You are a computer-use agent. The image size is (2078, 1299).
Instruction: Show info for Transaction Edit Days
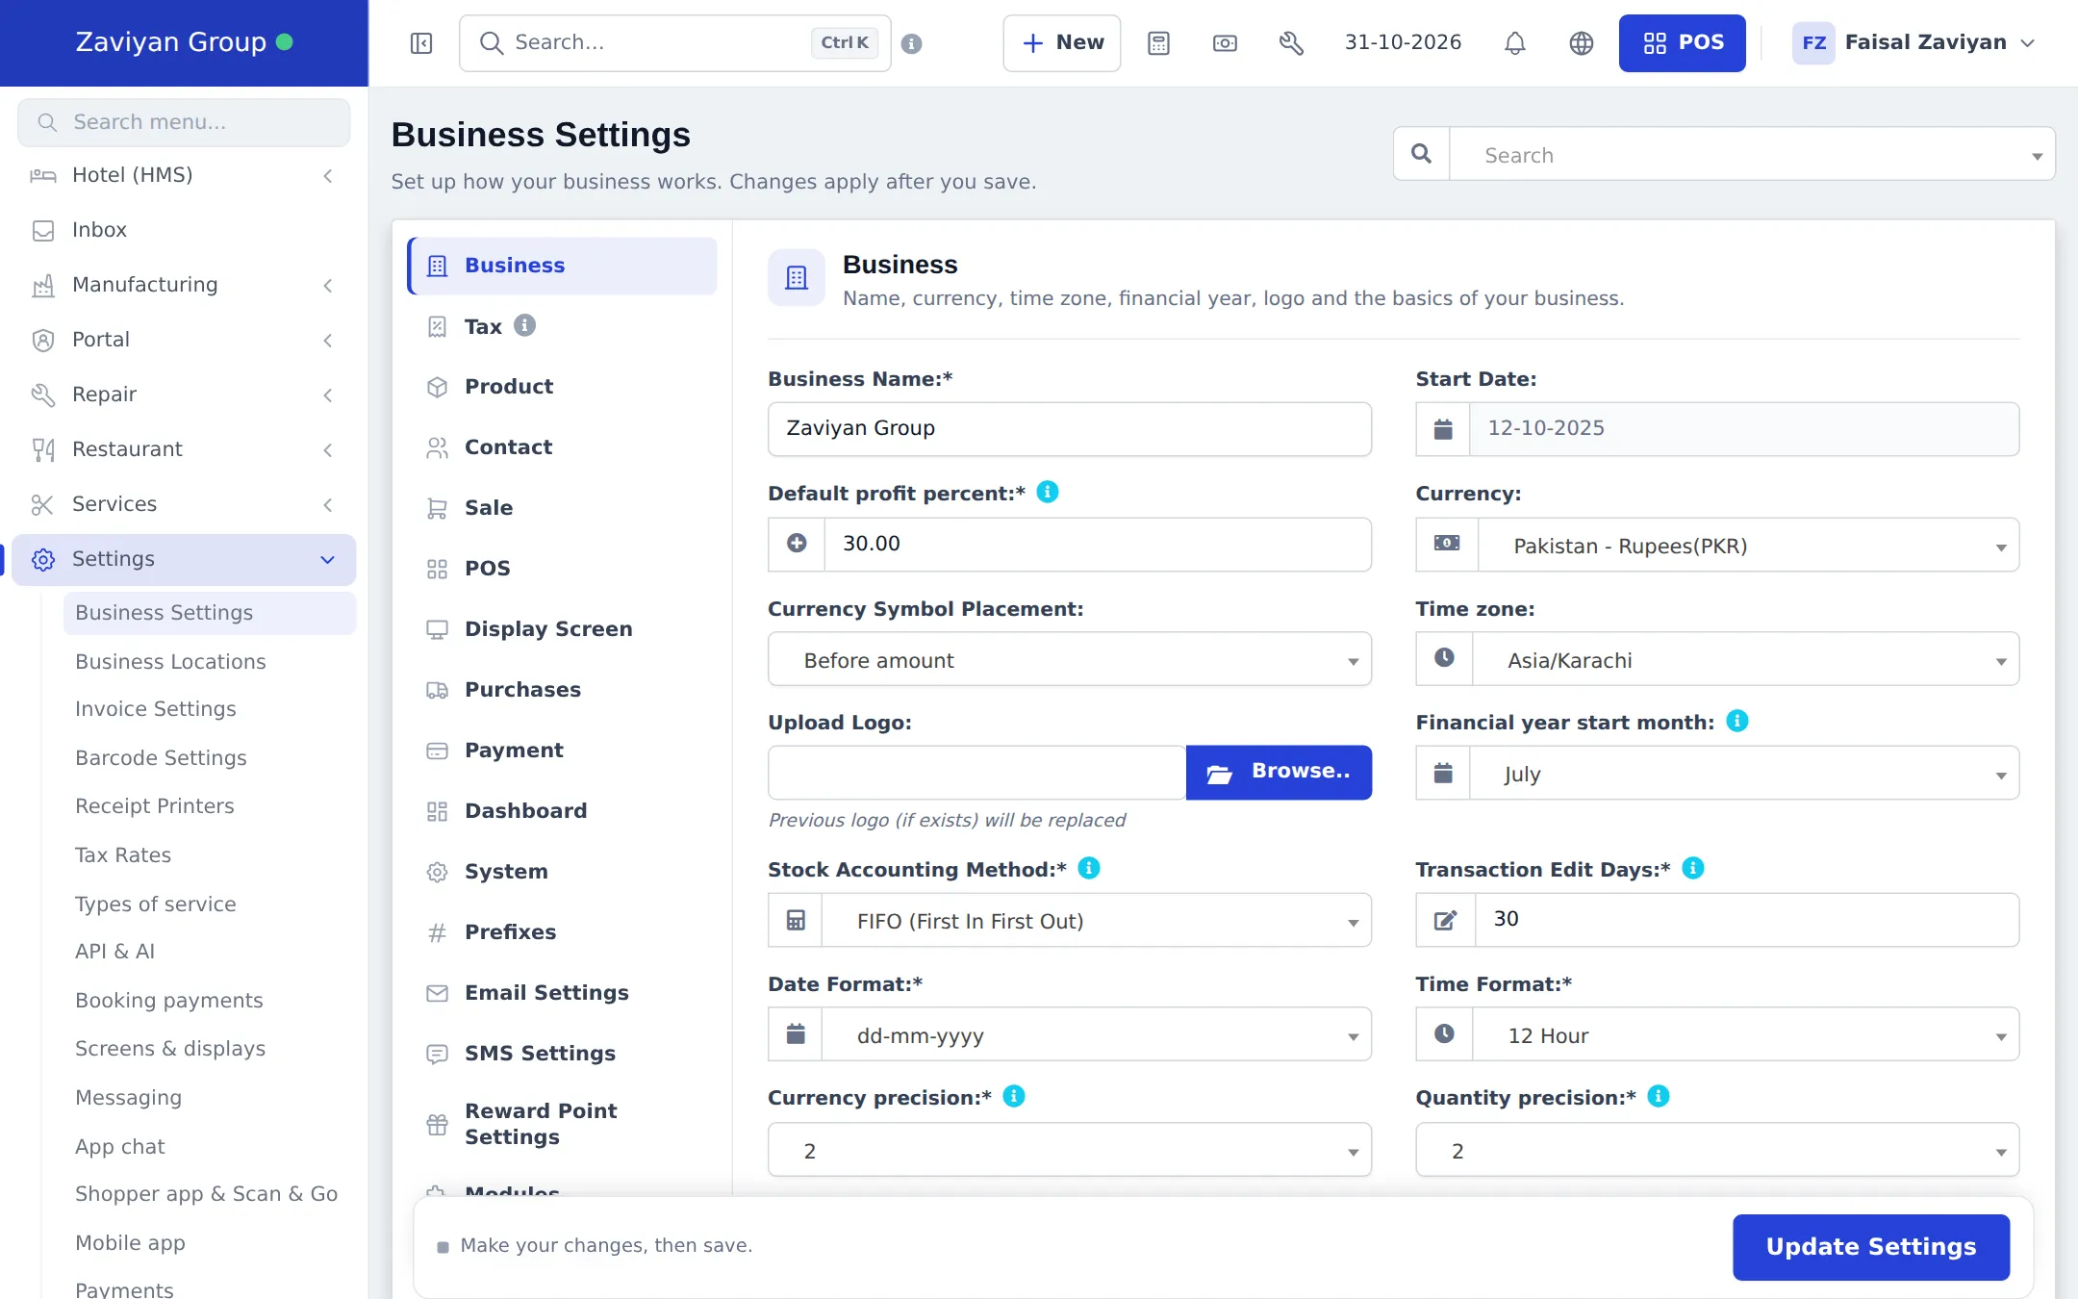pyautogui.click(x=1693, y=868)
